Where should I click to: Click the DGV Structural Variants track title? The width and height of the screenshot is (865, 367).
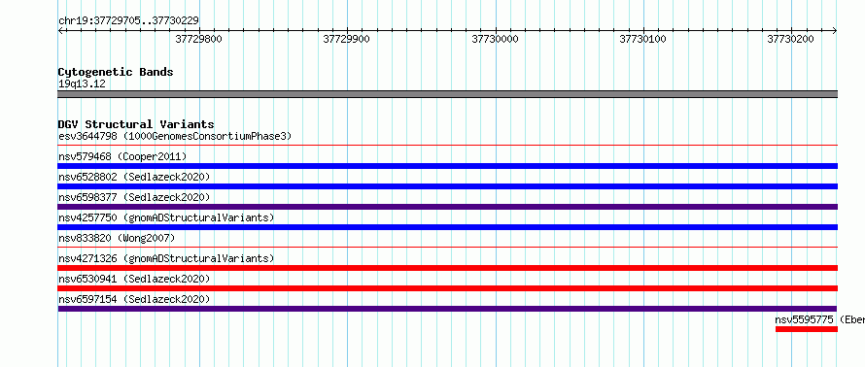click(x=136, y=124)
